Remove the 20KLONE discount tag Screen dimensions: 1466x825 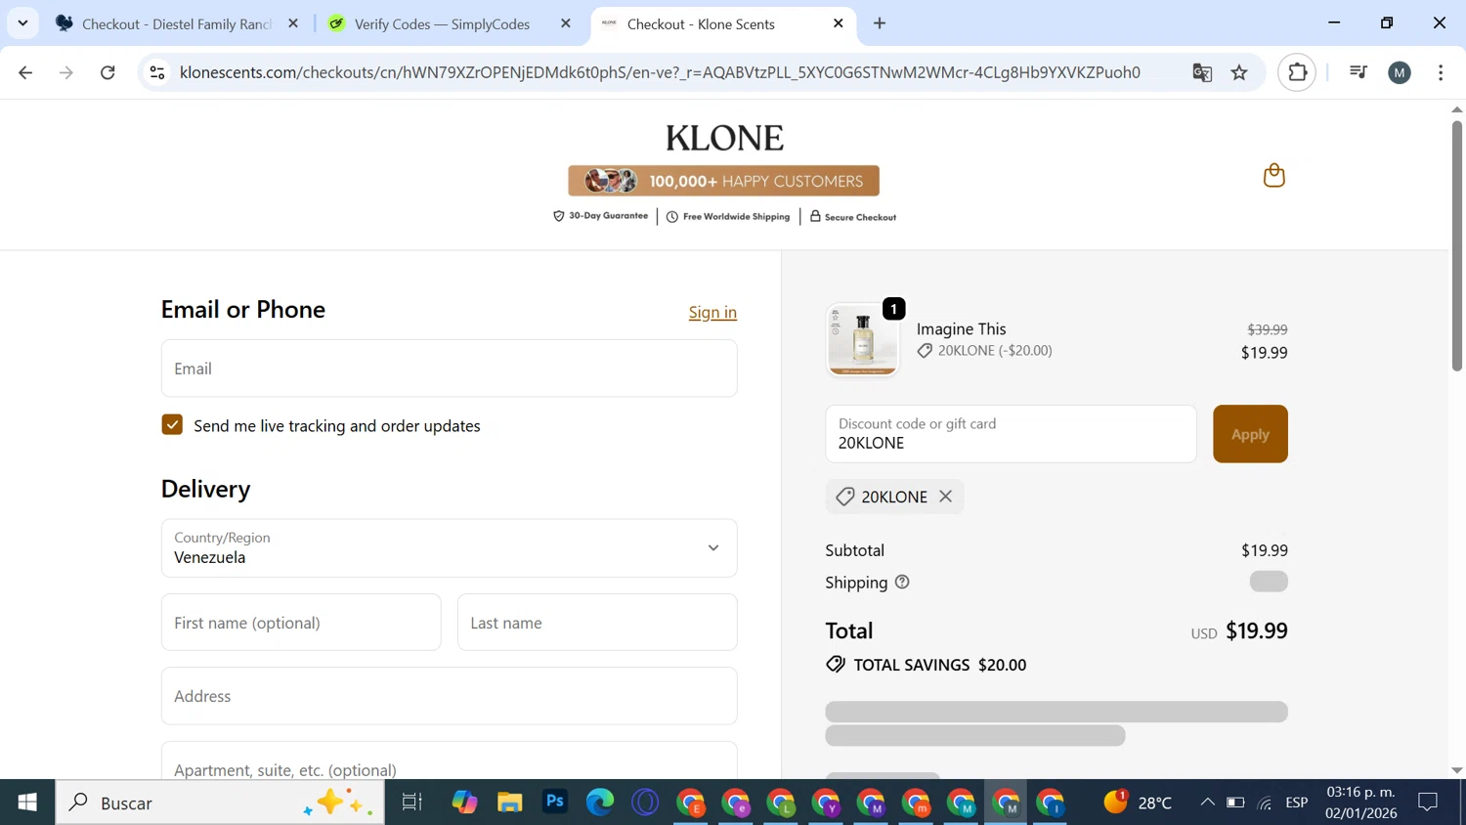tap(945, 497)
